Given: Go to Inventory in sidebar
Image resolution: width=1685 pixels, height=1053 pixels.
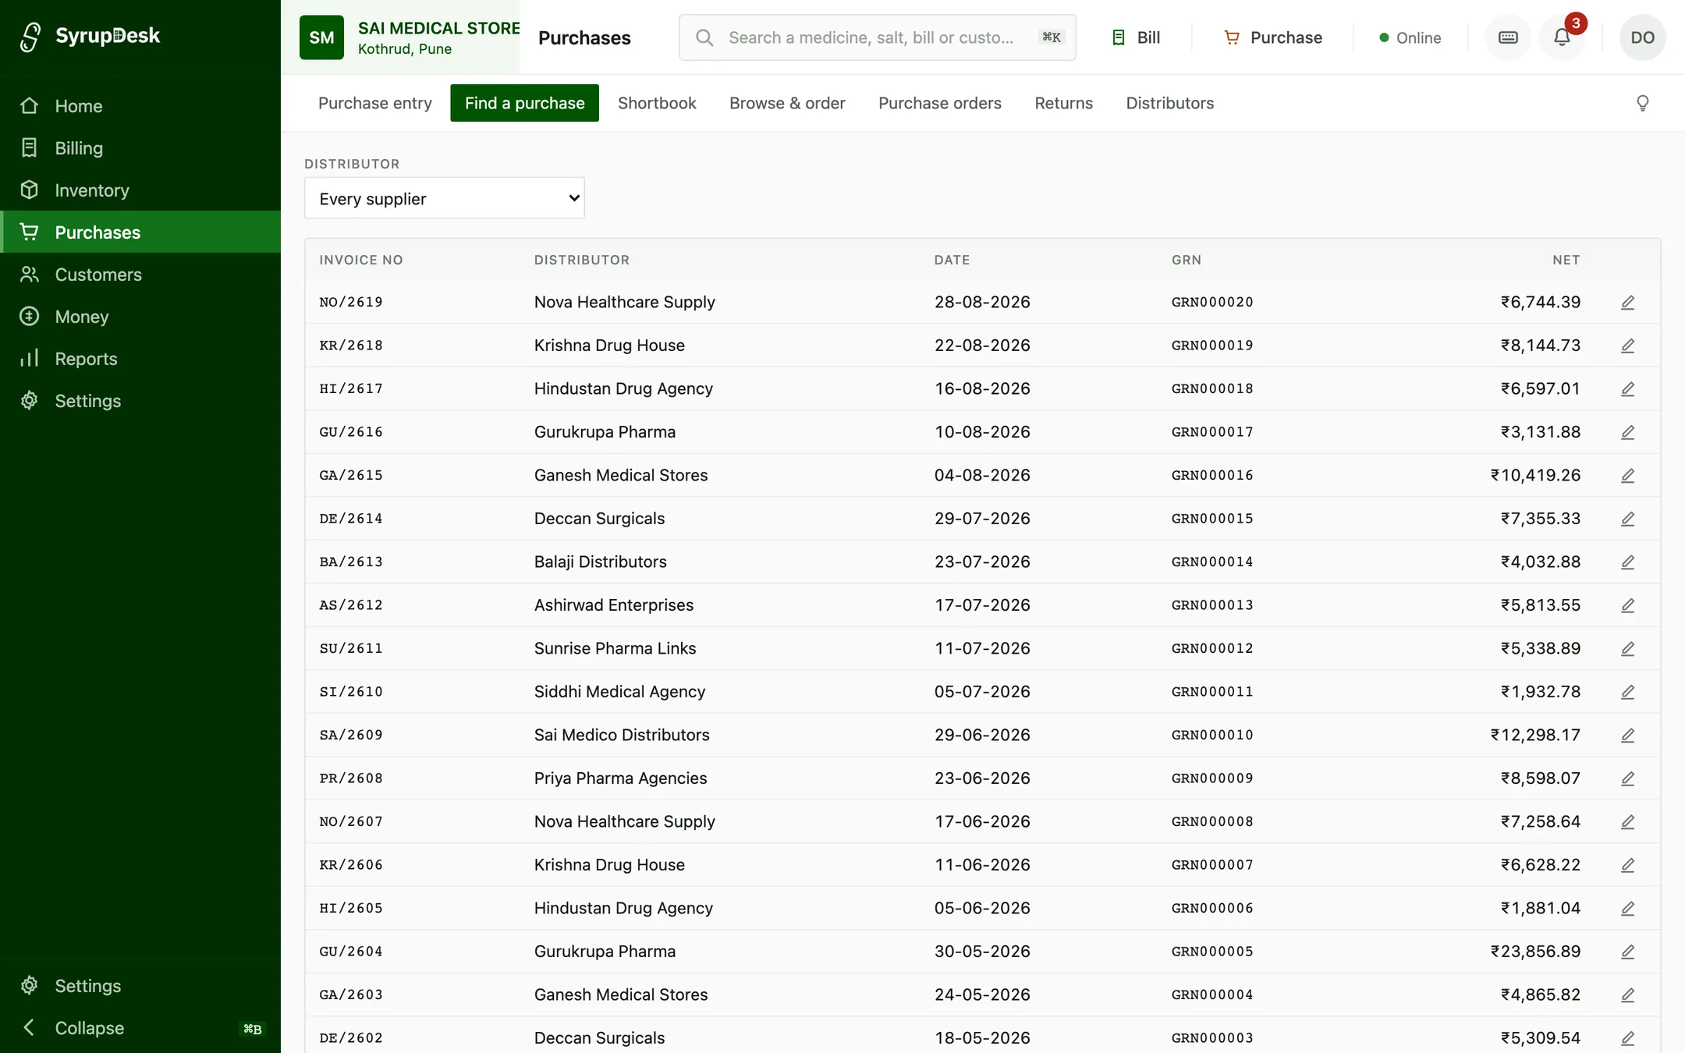Looking at the screenshot, I should pos(140,190).
